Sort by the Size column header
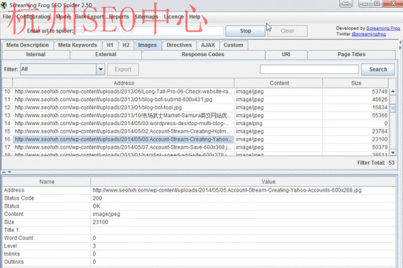 click(356, 83)
